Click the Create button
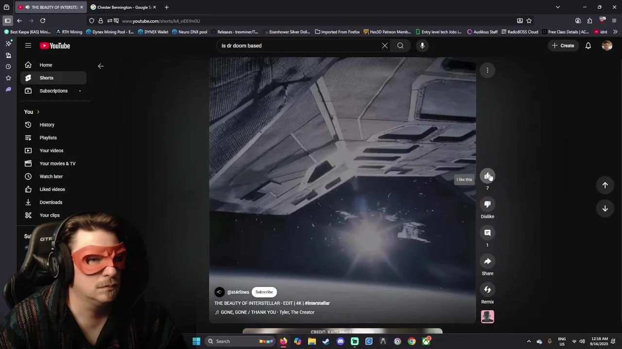Viewport: 622px width, 349px height. (563, 46)
